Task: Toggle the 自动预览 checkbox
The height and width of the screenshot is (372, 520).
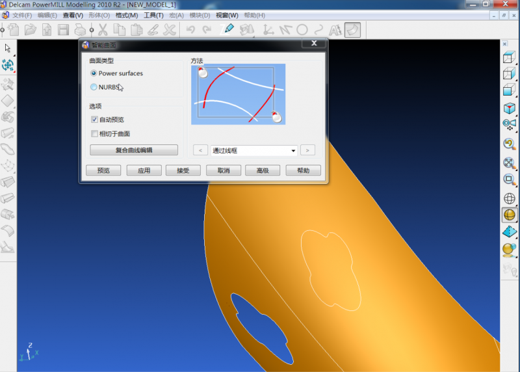Action: 94,120
